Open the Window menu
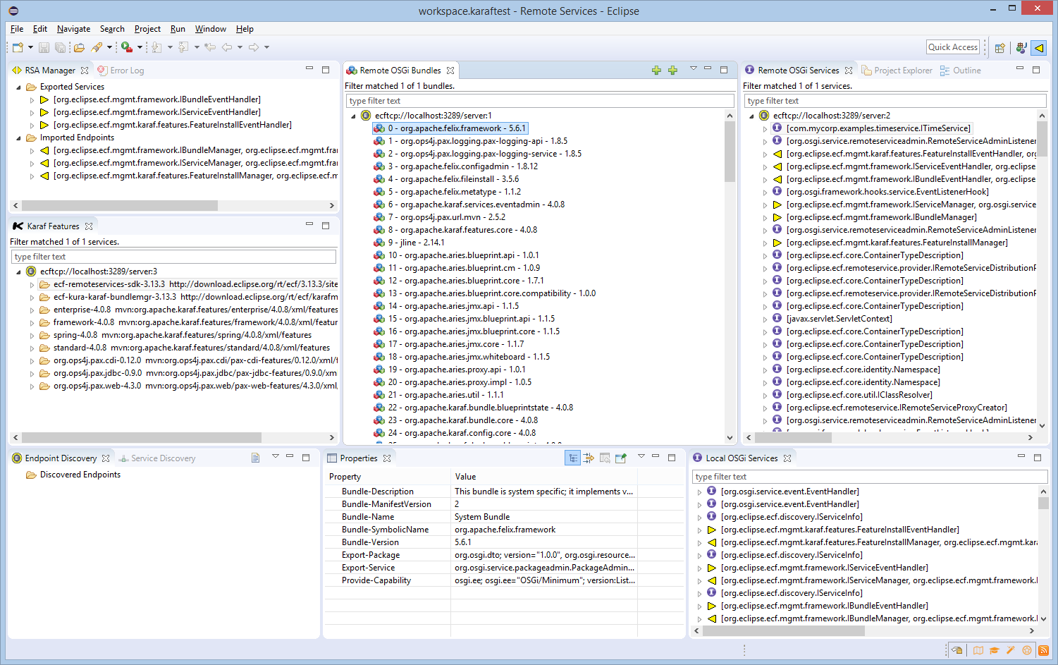This screenshot has width=1058, height=665. coord(210,29)
